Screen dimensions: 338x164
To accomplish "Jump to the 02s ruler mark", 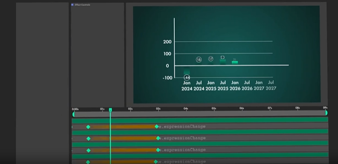I will (130, 109).
